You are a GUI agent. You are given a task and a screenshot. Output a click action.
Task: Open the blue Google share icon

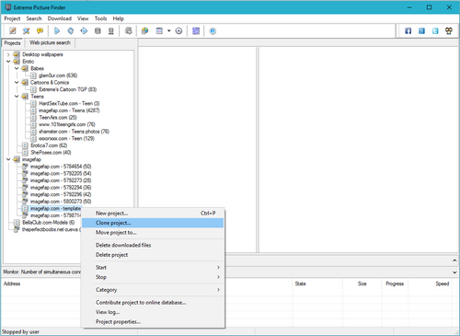pyautogui.click(x=421, y=30)
